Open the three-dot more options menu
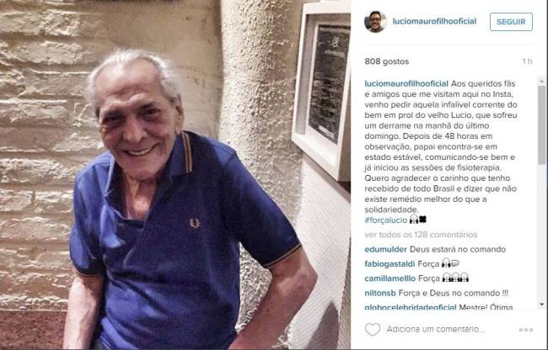Screen dimensions: 548x350 click(526, 330)
